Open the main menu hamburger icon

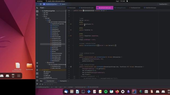(41, 4)
